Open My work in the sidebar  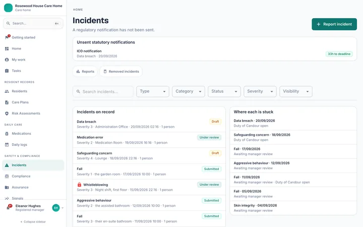pyautogui.click(x=33, y=60)
